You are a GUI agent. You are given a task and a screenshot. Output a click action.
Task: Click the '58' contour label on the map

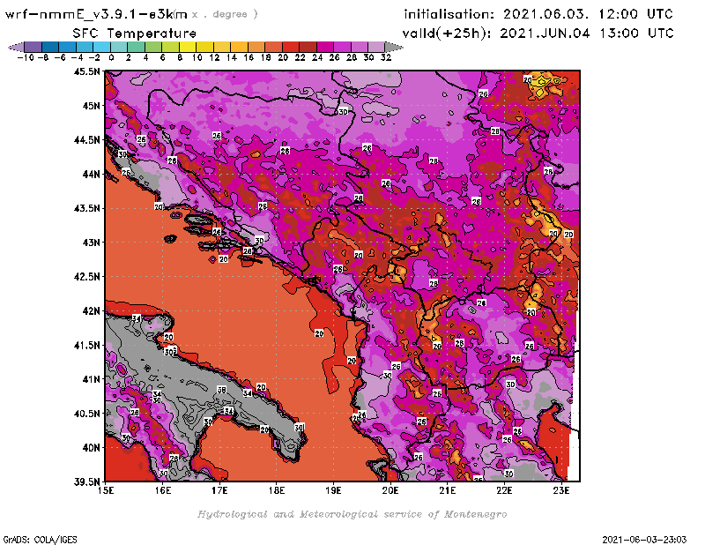click(222, 390)
